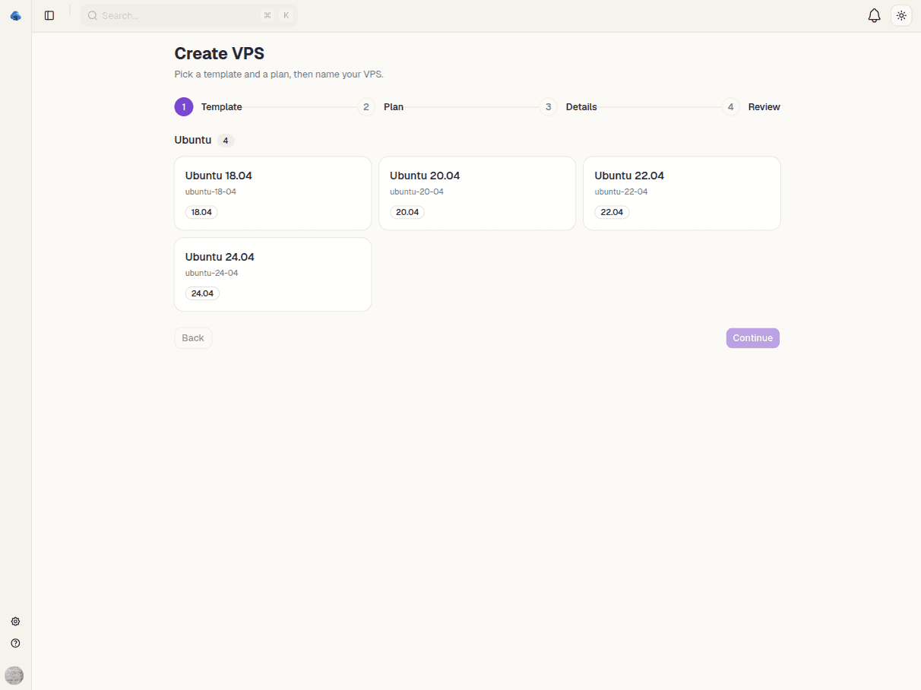Image resolution: width=921 pixels, height=690 pixels.
Task: Open the cloud logo home icon
Action: tap(15, 15)
